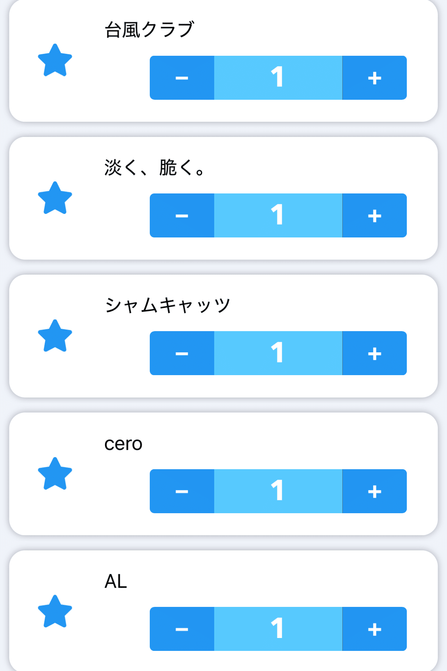Click the cero artist label
This screenshot has width=447, height=671.
[123, 443]
